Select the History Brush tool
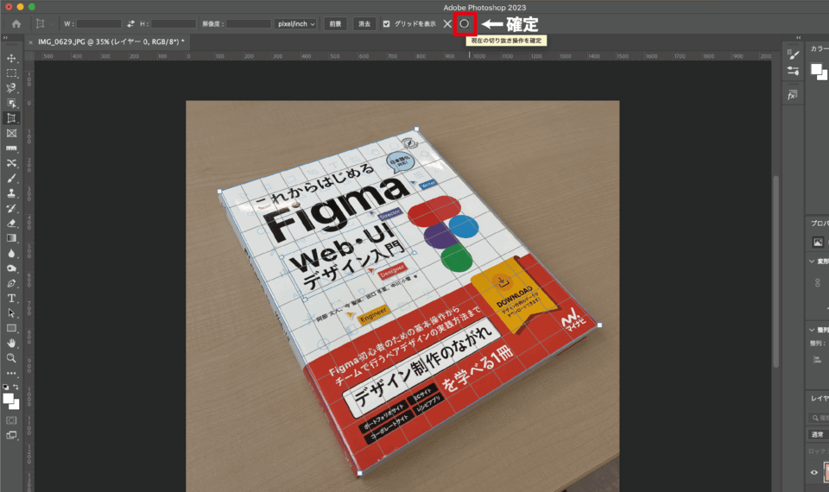This screenshot has width=829, height=492. pos(11,208)
